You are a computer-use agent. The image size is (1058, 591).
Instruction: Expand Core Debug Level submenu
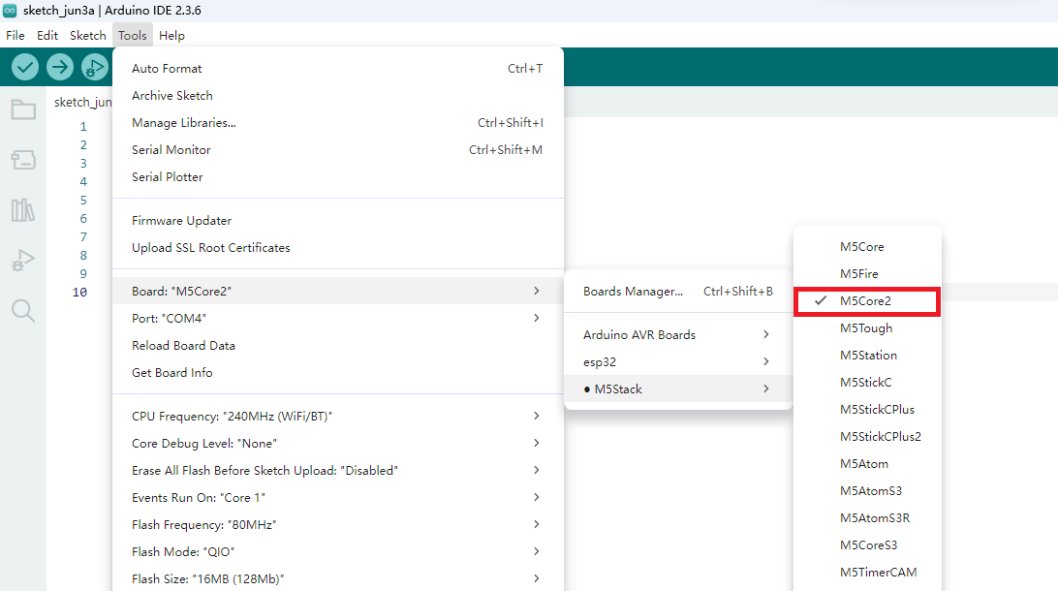click(337, 444)
